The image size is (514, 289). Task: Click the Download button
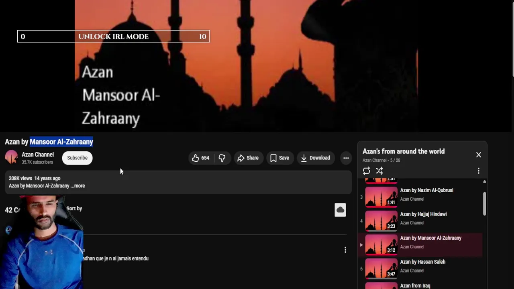[x=315, y=158]
